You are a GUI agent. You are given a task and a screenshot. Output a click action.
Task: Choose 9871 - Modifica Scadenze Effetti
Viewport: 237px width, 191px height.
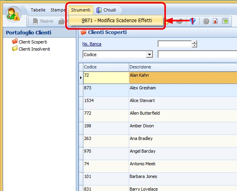click(x=116, y=20)
